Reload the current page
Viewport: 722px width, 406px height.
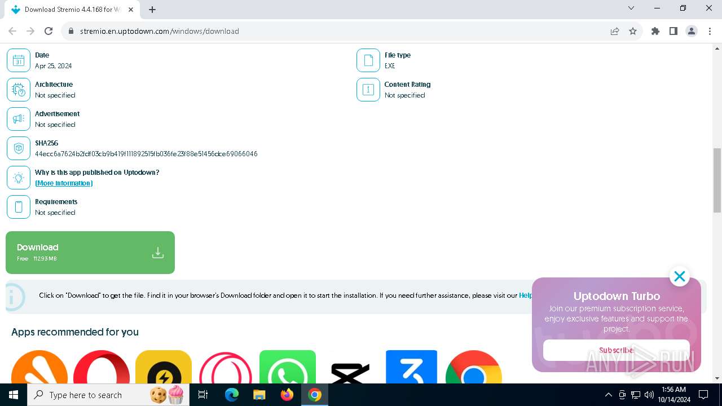point(49,31)
